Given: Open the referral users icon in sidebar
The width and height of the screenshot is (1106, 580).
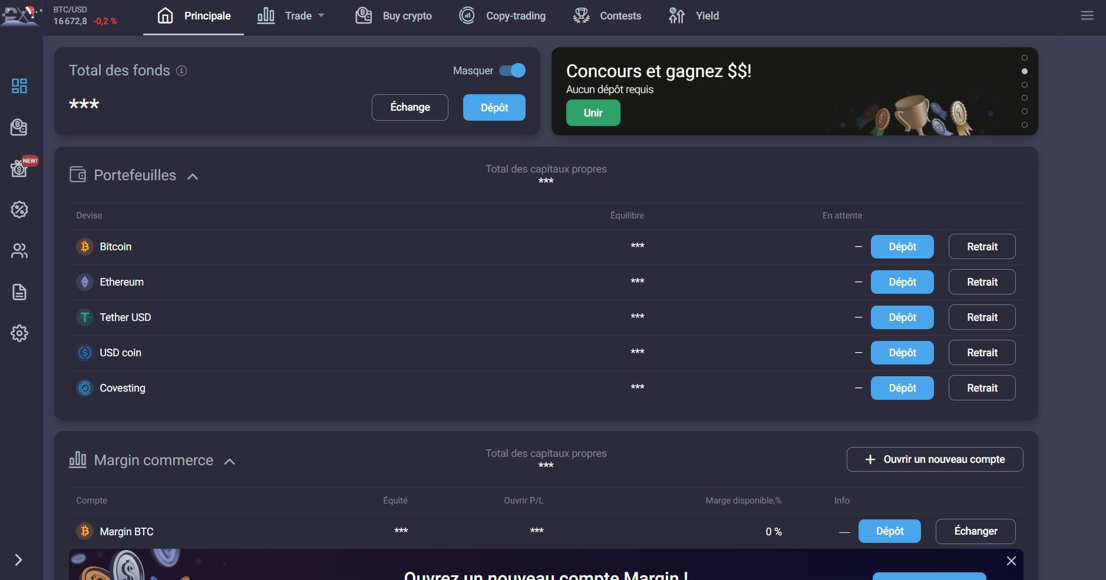Looking at the screenshot, I should (x=19, y=251).
